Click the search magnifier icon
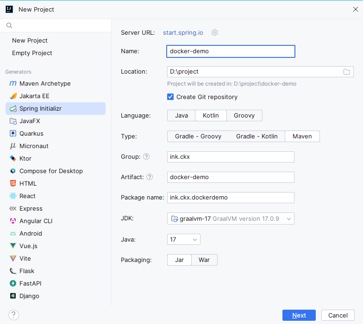The height and width of the screenshot is (324, 363). (9, 25)
